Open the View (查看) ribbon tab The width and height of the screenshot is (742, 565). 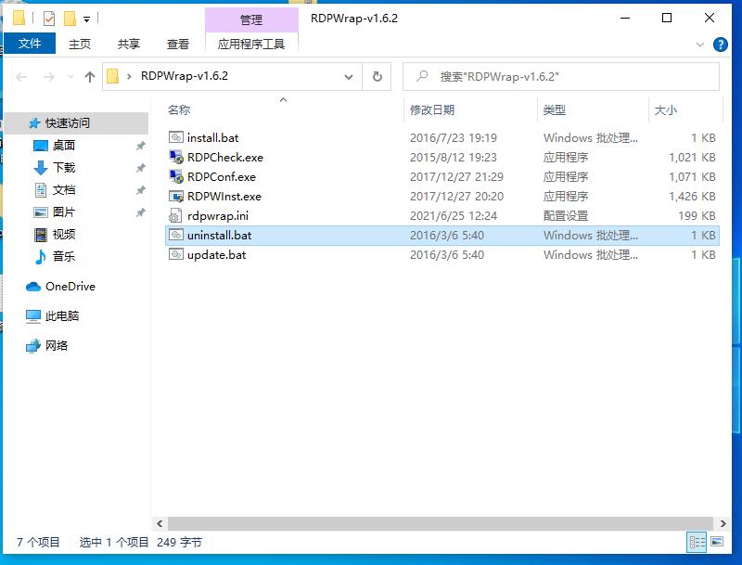(x=178, y=44)
